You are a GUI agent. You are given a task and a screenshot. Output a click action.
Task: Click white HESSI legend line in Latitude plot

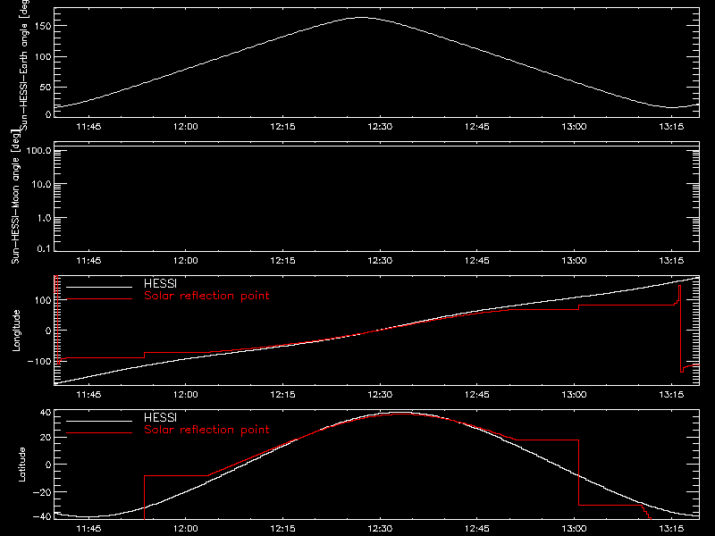(x=99, y=421)
